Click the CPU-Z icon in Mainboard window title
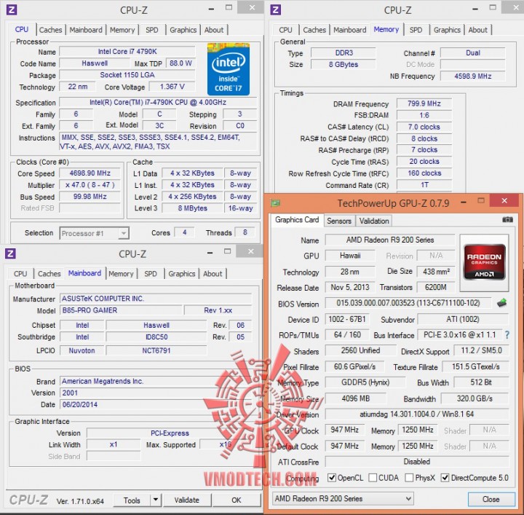The width and height of the screenshot is (524, 515). click(x=10, y=253)
